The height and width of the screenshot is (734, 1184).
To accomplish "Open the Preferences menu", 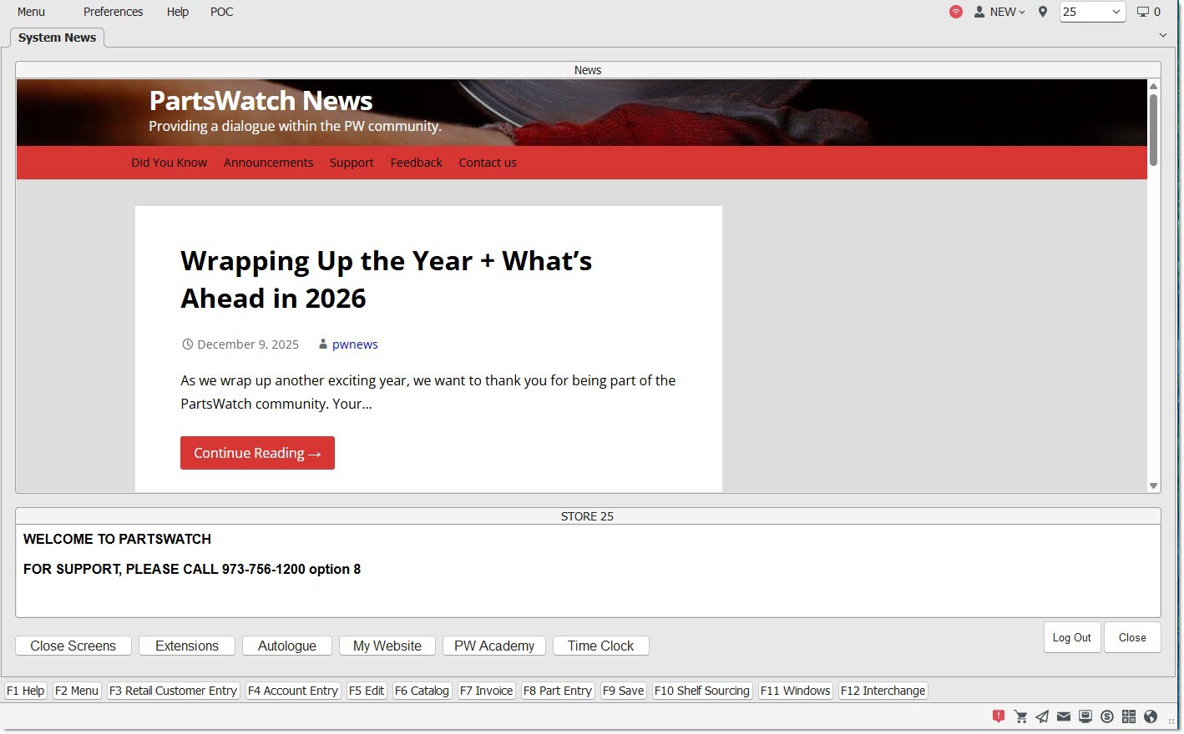I will (113, 12).
